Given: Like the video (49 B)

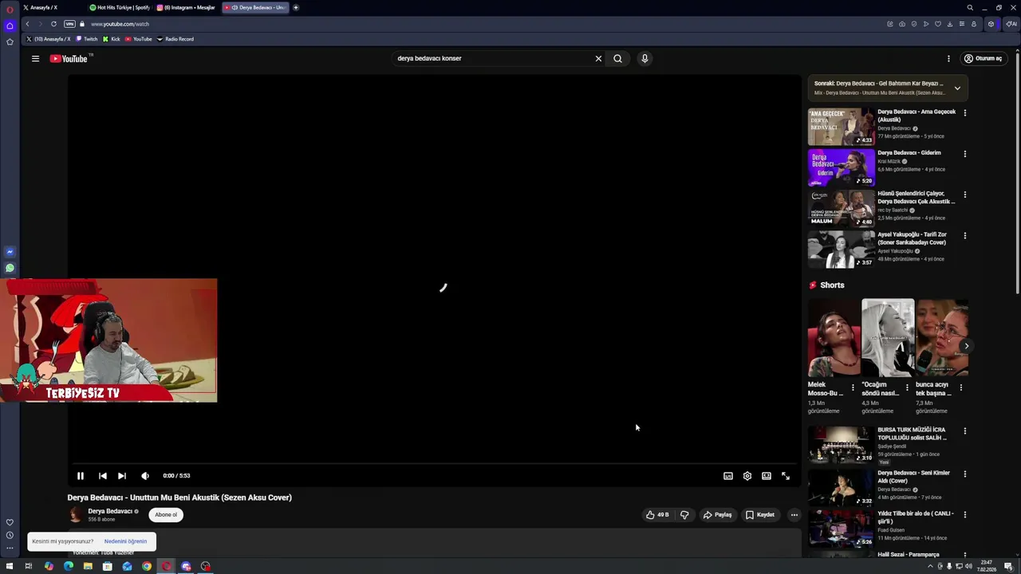Looking at the screenshot, I should click(x=658, y=515).
